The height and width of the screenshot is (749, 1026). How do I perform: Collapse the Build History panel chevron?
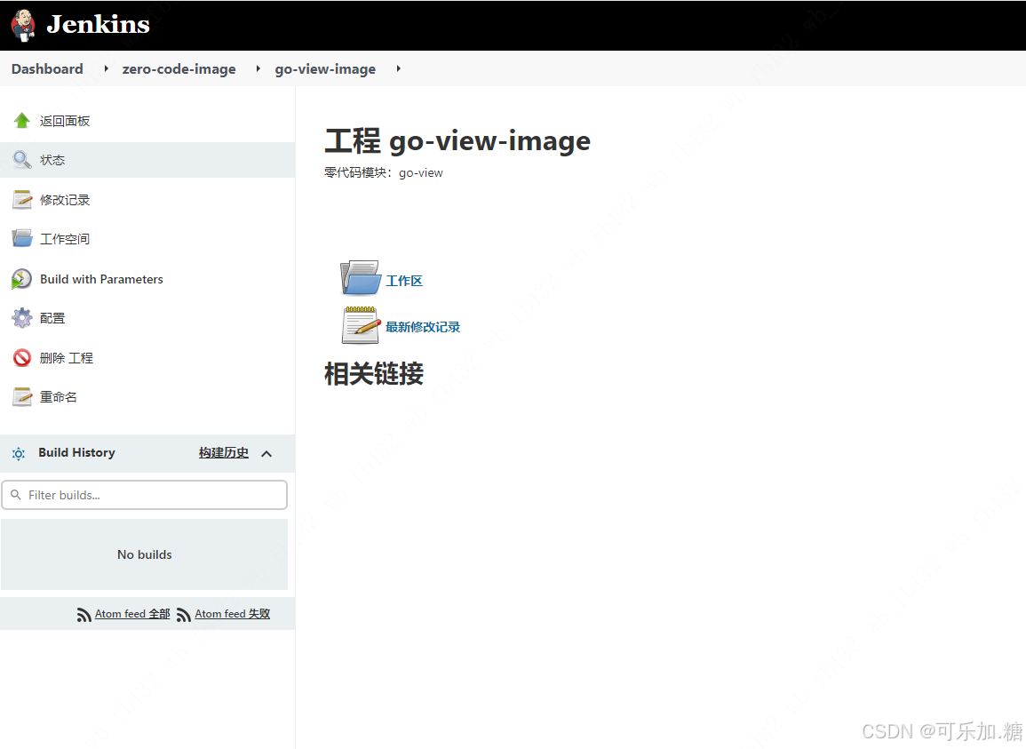click(x=266, y=454)
